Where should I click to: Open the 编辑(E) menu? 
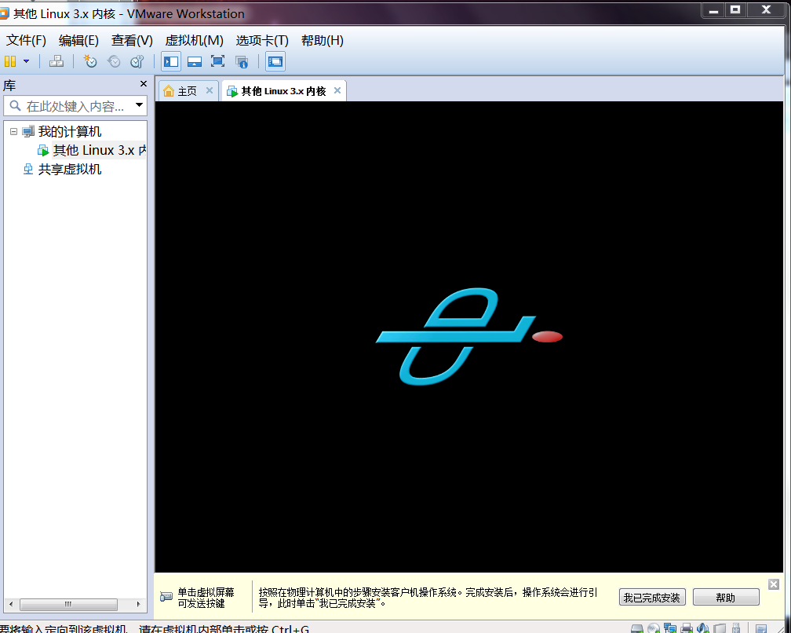[78, 40]
